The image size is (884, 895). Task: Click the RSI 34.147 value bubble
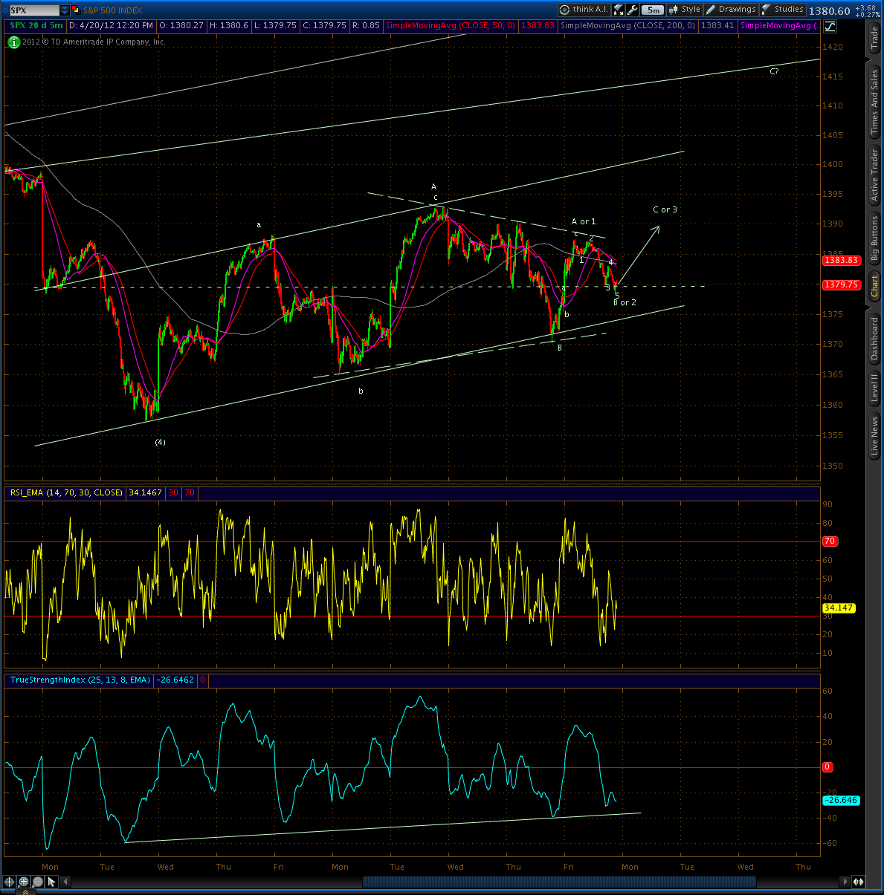pos(839,608)
